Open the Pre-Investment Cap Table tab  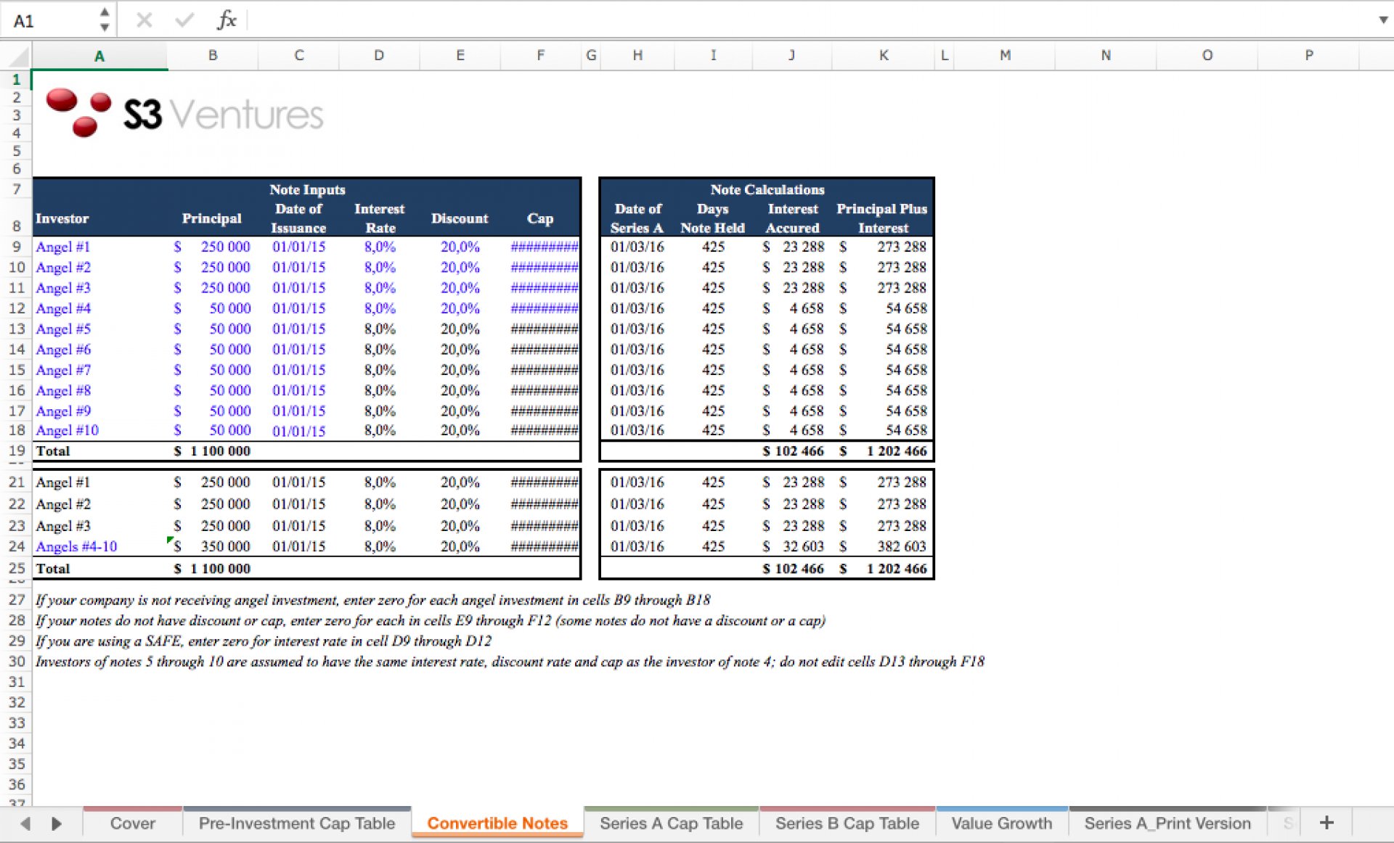pyautogui.click(x=297, y=823)
